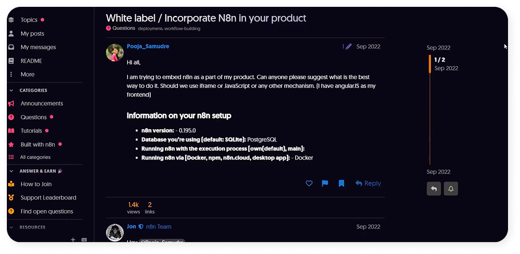Click first post's Sep 2022 date
Image resolution: width=520 pixels, height=254 pixels.
tap(368, 47)
